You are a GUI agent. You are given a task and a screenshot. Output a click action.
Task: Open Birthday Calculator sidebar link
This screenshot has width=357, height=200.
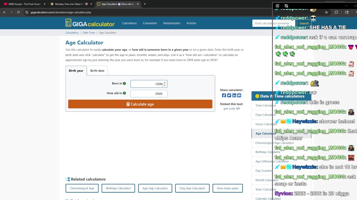[268, 152]
